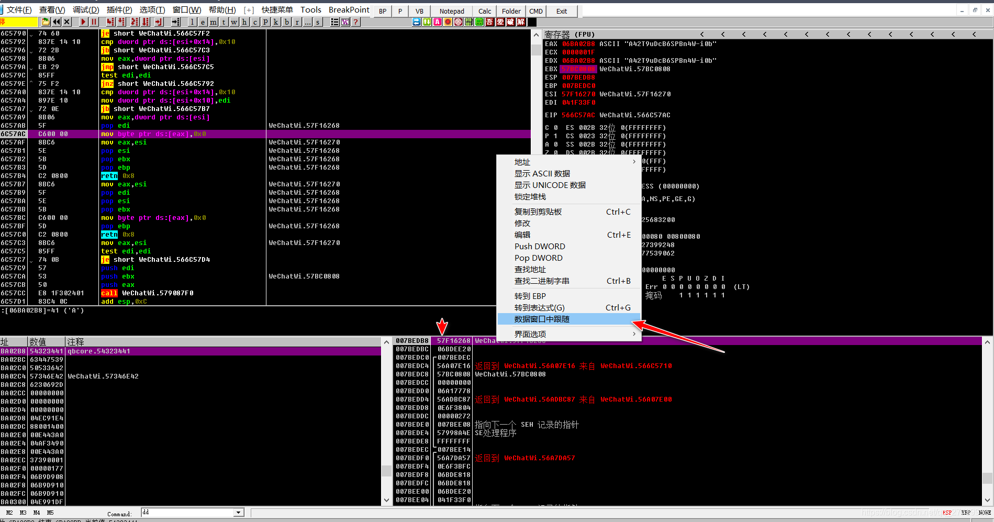994x522 pixels.
Task: Open the Command box dropdown arrow
Action: [x=239, y=513]
